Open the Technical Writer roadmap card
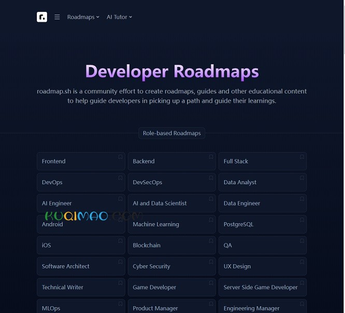 81,287
